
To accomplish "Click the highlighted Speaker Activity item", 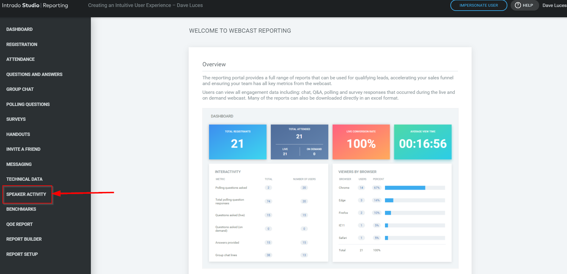I will (x=26, y=194).
